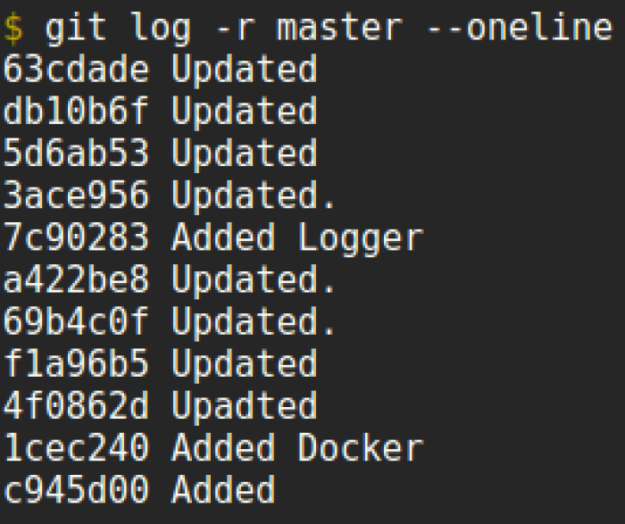The width and height of the screenshot is (625, 524).
Task: Click commit hash db10b6f
Action: (76, 111)
